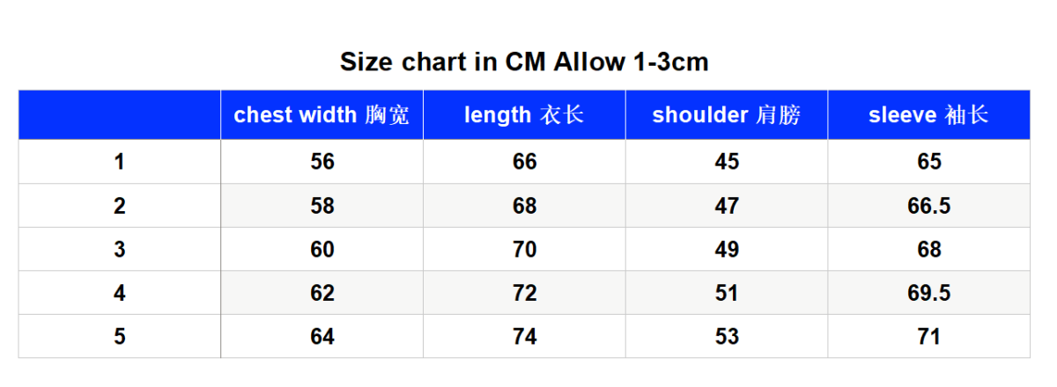Click the size 1 row label
This screenshot has width=1057, height=387.
tap(120, 162)
